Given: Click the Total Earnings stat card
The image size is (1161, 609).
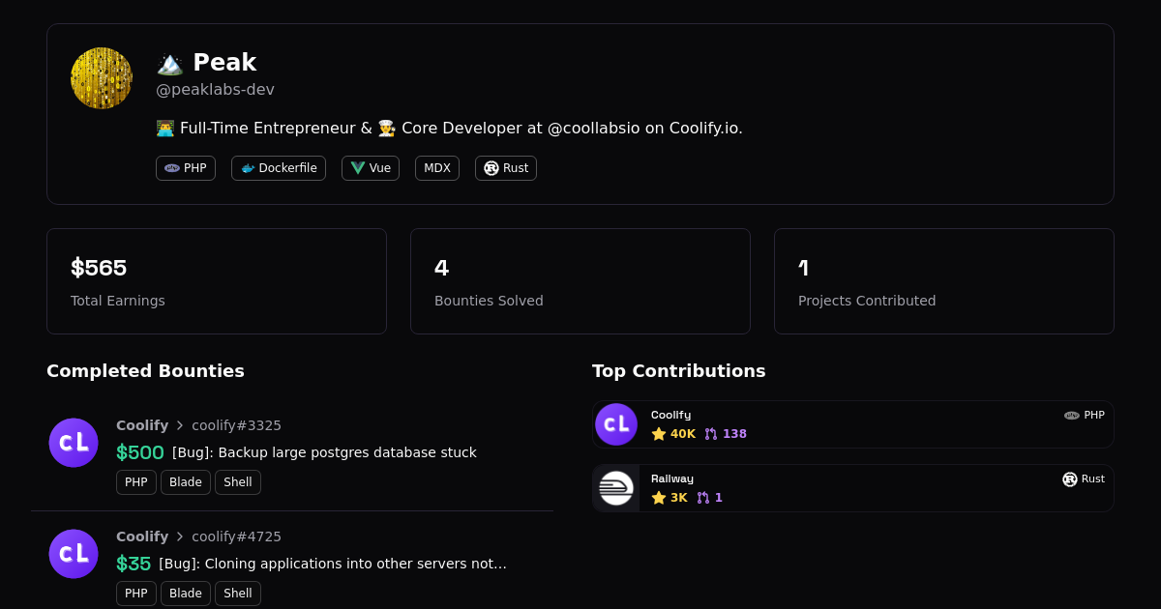Looking at the screenshot, I should point(217,281).
